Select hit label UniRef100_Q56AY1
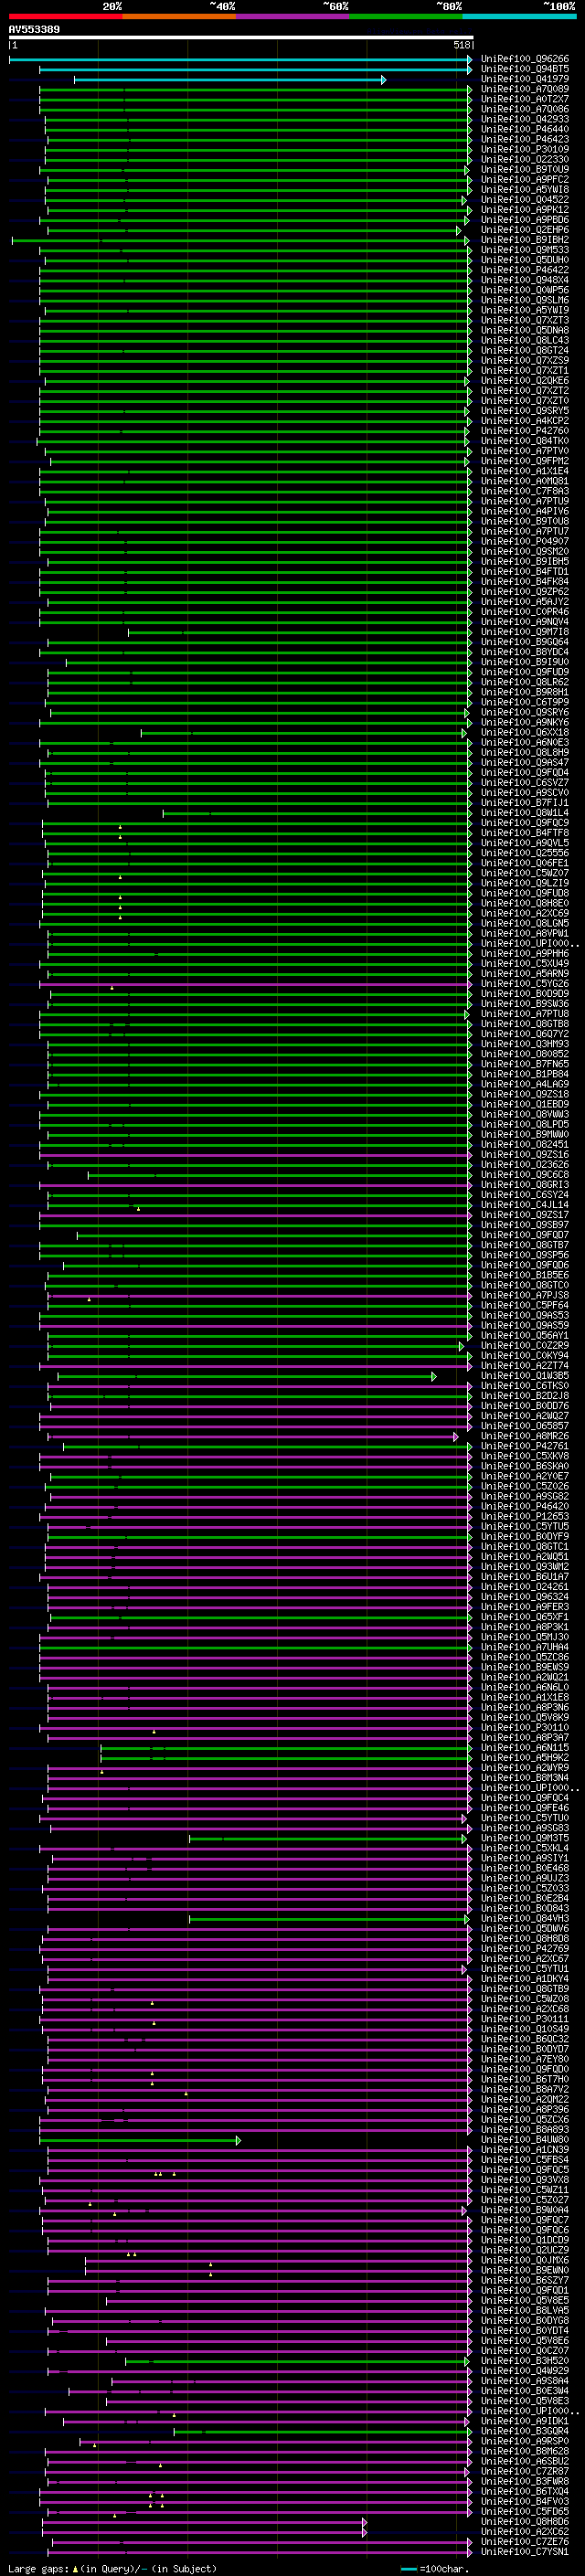 click(525, 1335)
